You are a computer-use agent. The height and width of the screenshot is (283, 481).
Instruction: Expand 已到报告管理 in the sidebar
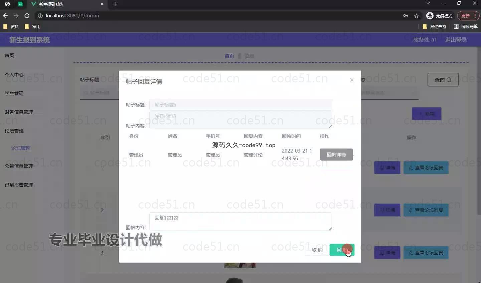(19, 185)
